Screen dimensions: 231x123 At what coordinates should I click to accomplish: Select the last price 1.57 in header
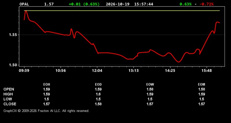(49, 4)
